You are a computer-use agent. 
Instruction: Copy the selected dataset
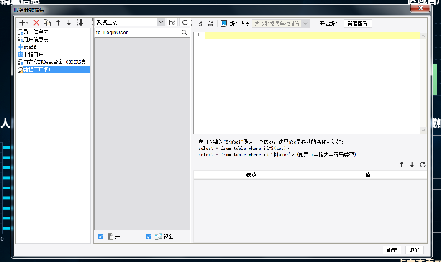pos(47,23)
